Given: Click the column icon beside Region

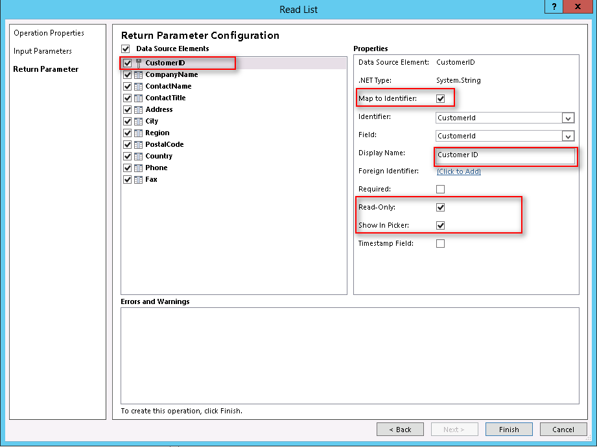Looking at the screenshot, I should pyautogui.click(x=139, y=133).
